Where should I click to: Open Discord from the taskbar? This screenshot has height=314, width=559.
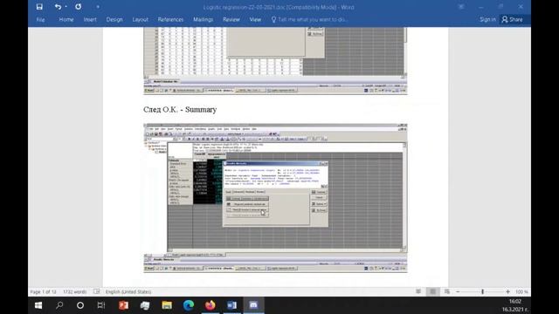click(253, 305)
